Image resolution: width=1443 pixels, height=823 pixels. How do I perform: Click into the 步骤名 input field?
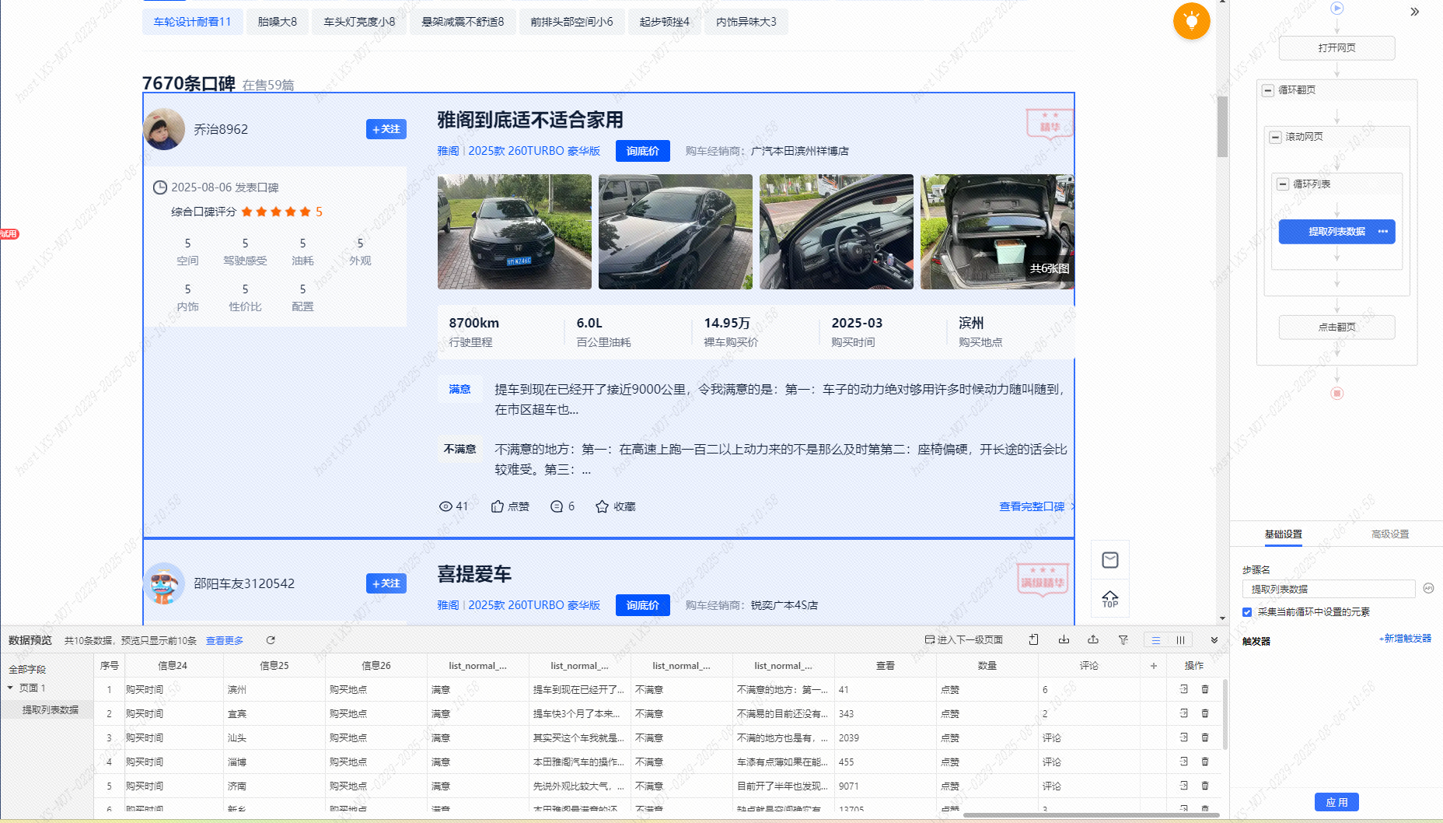click(1329, 589)
